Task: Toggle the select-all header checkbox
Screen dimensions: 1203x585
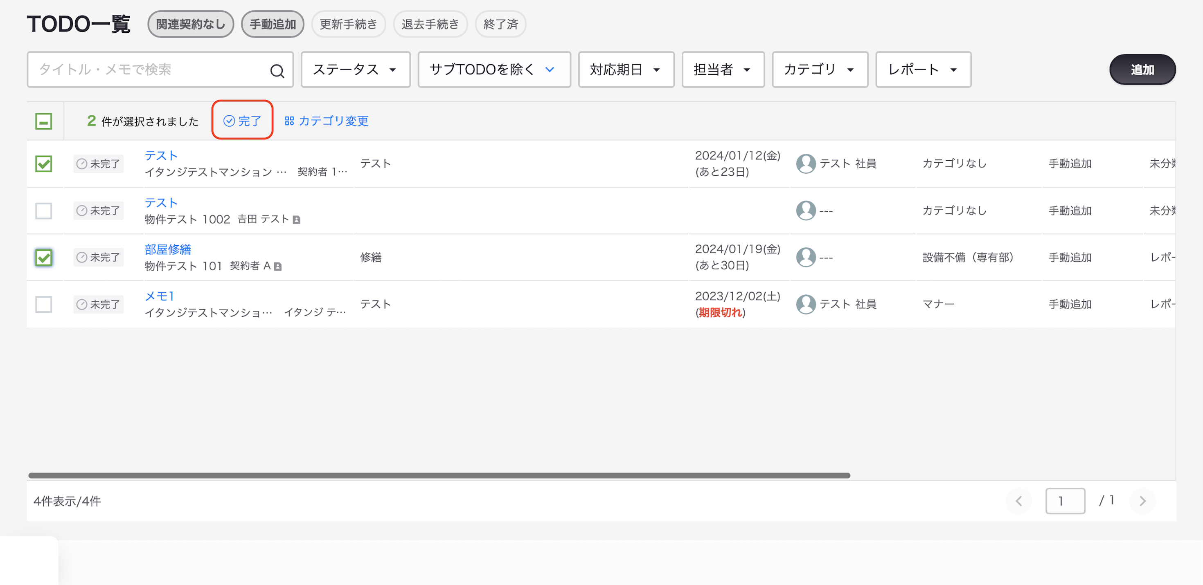Action: click(x=43, y=121)
